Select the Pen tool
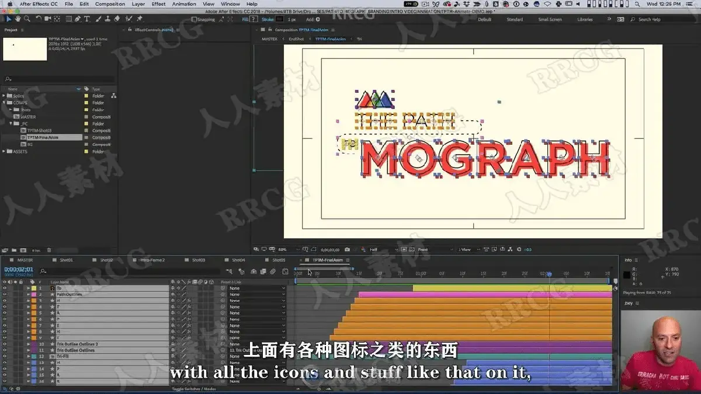Screen dimensions: 701x394 point(78,19)
